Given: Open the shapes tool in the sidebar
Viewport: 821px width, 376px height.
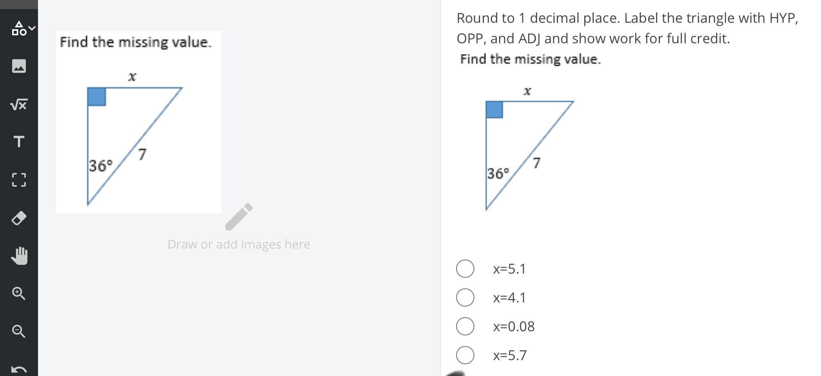Looking at the screenshot, I should coord(19,28).
